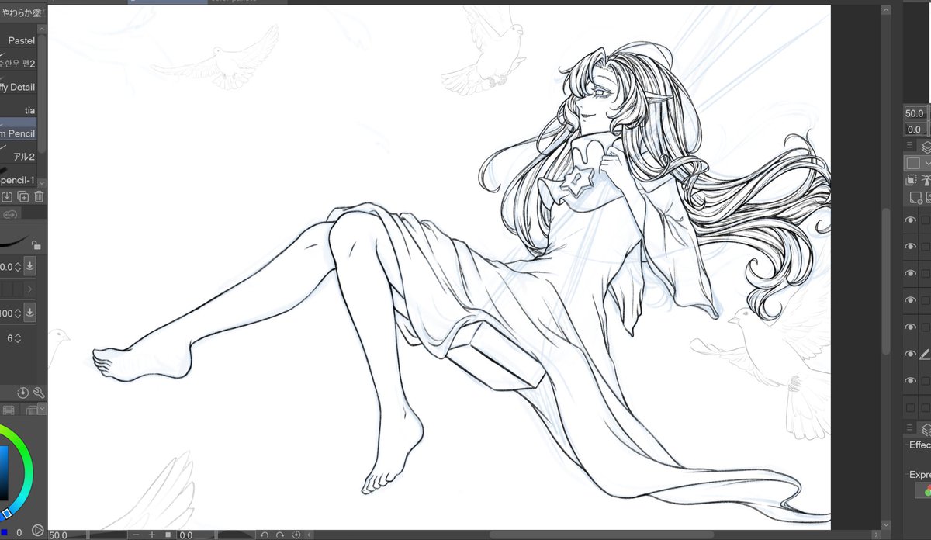Screen dimensions: 931x540
Task: Adjust the stabilization 6 stepper
Action: pos(17,338)
